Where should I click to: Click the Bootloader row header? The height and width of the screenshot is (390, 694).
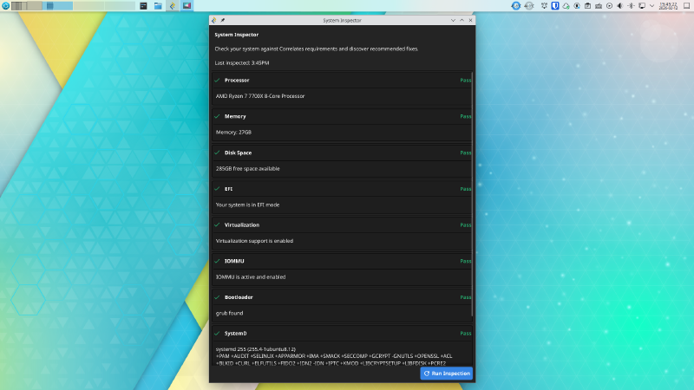click(x=238, y=297)
